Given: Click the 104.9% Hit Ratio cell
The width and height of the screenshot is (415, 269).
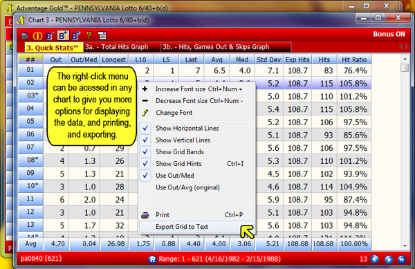Looking at the screenshot, I should 355,187.
